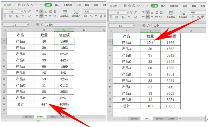The image size is (208, 127).
Task: Click the print icon in the right window
Action: coord(129,6)
